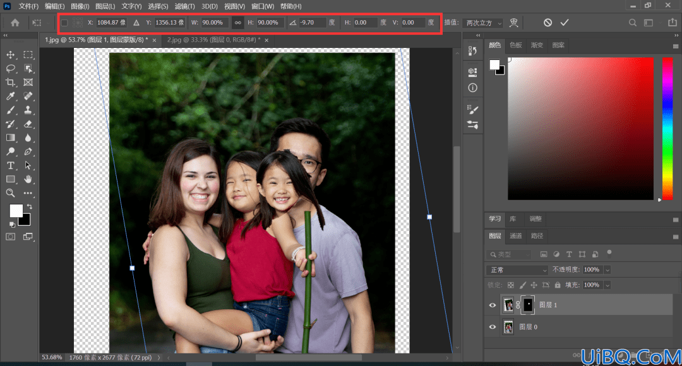This screenshot has height=366, width=682.
Task: Hide 图层 0 with its eye icon
Action: click(493, 327)
